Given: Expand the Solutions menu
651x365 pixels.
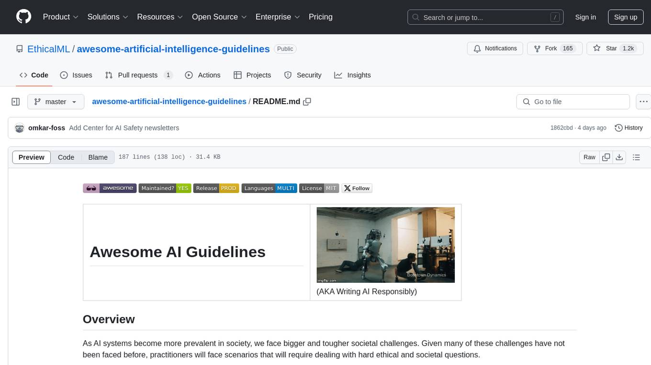Looking at the screenshot, I should pyautogui.click(x=108, y=17).
